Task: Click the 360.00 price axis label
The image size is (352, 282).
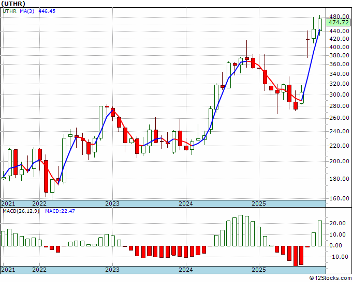Action: (x=339, y=64)
